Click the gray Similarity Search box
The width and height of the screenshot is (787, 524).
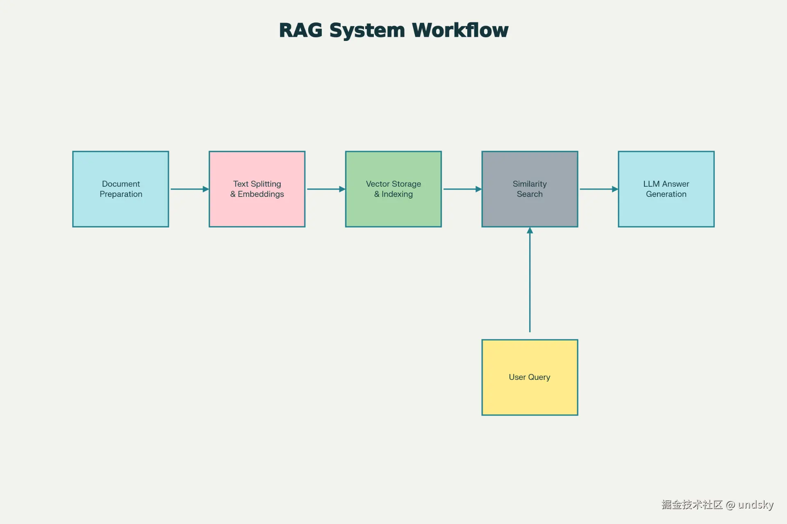click(x=530, y=189)
